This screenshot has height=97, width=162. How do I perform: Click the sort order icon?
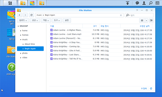click(151, 20)
